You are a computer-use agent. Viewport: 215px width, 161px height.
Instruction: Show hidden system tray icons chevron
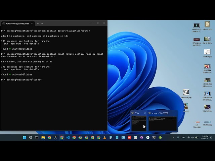point(173,138)
